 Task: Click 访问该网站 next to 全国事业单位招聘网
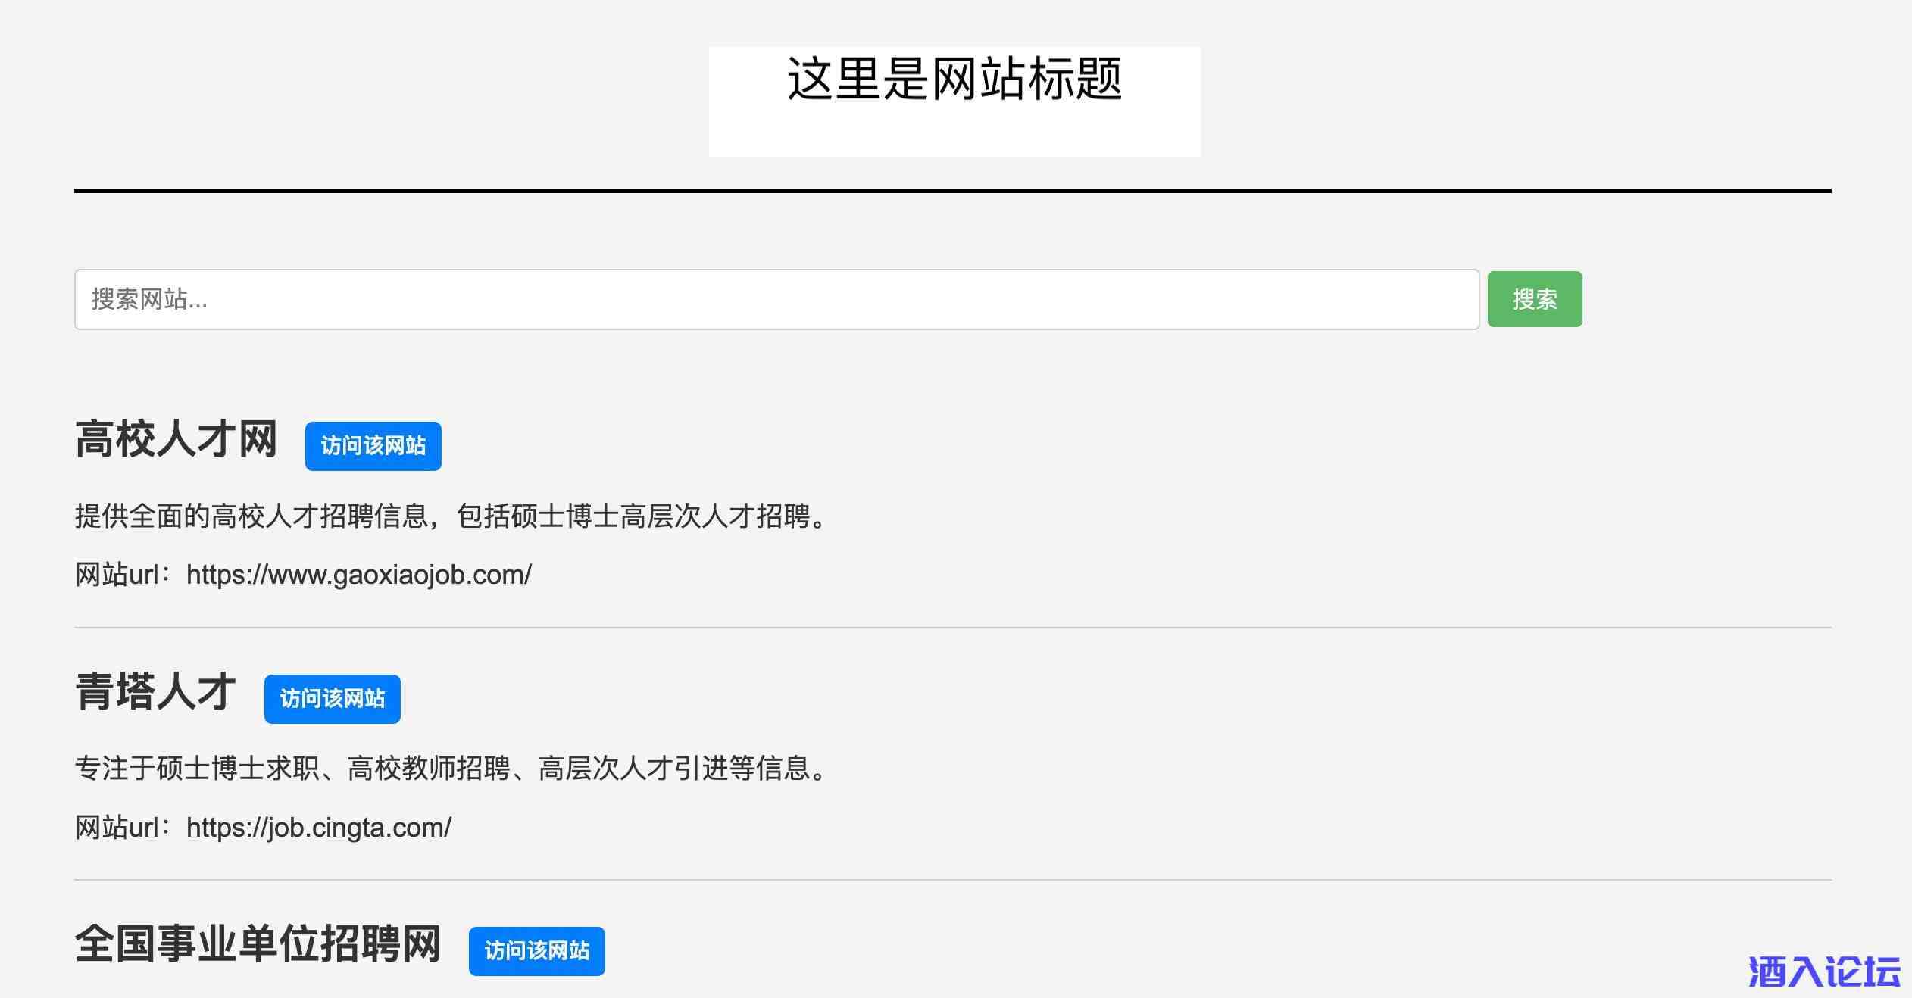tap(536, 951)
